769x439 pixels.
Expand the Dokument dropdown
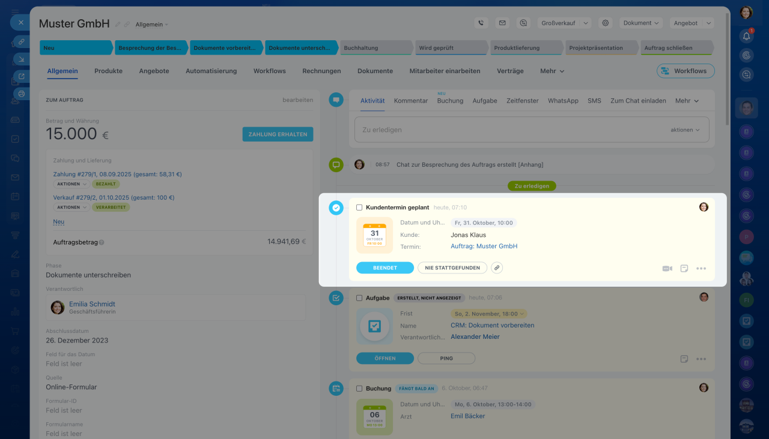click(641, 23)
